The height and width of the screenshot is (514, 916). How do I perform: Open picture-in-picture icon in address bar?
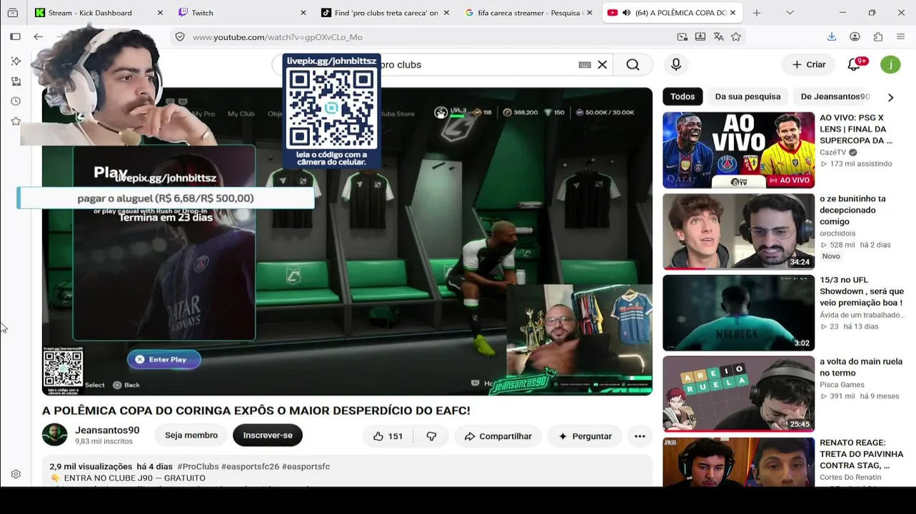[x=683, y=37]
